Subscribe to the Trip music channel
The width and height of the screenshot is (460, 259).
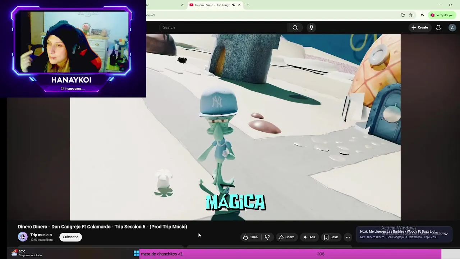[x=70, y=237]
